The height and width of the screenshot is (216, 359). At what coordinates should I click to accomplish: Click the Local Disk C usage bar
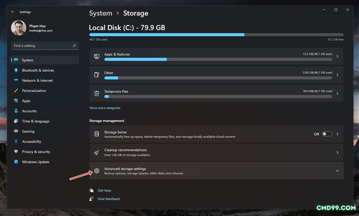pyautogui.click(x=217, y=35)
